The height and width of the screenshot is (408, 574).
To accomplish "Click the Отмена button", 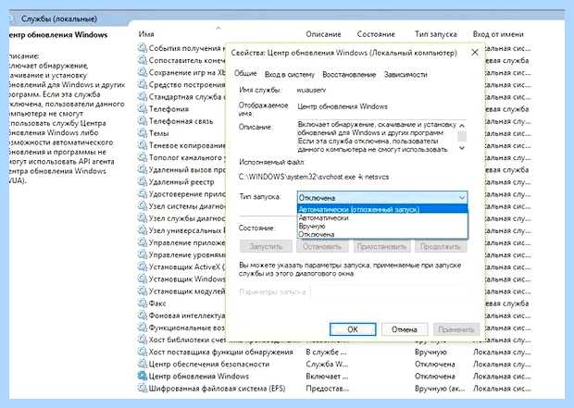I will click(x=405, y=329).
